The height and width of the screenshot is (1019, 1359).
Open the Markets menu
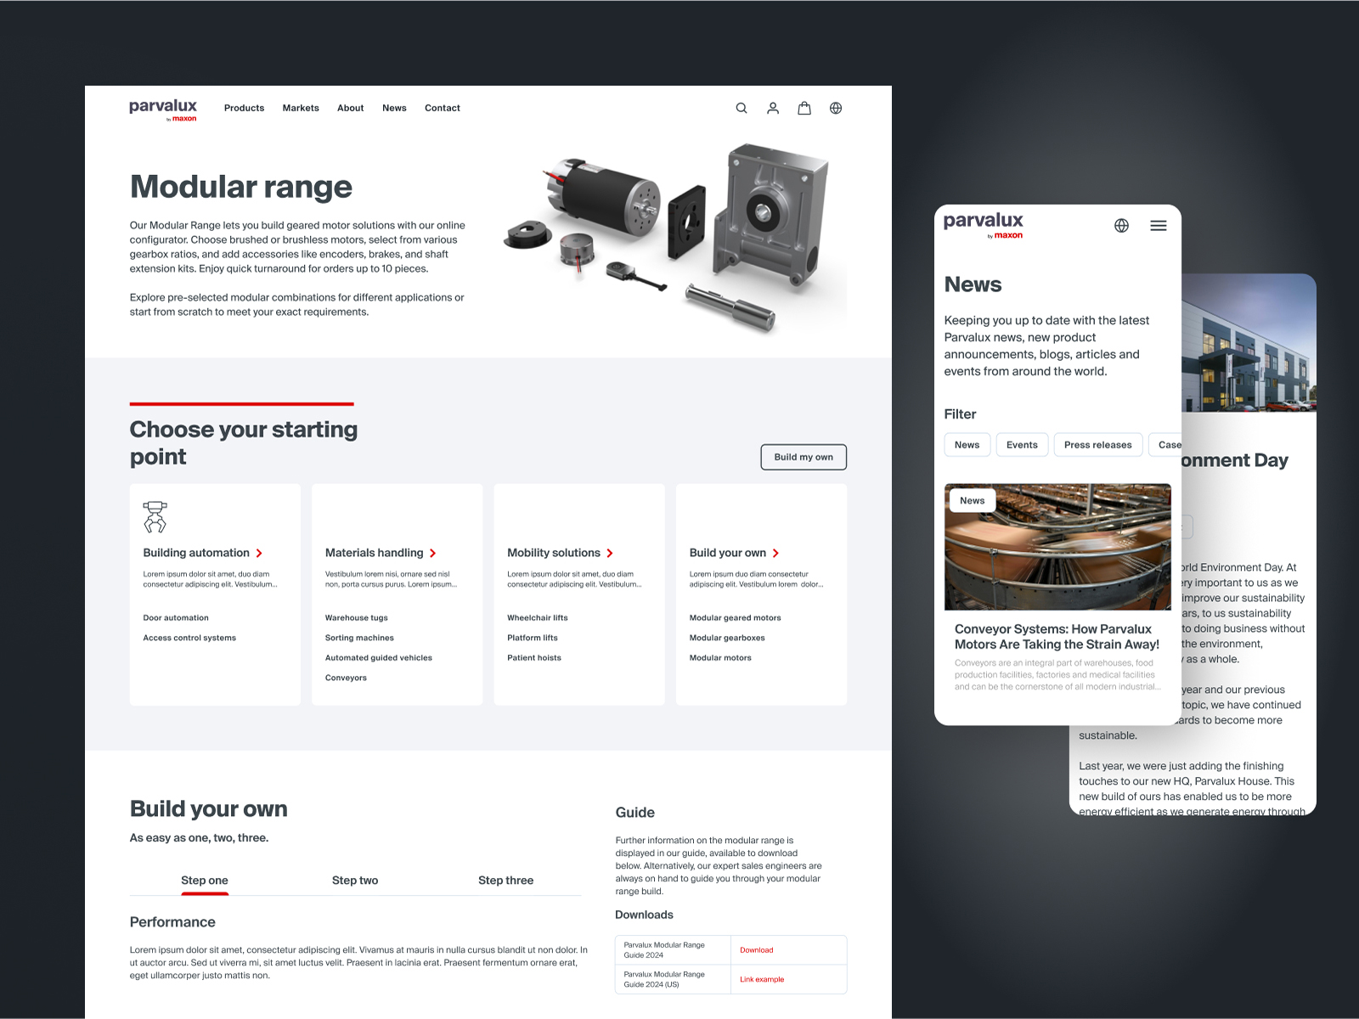(x=301, y=108)
